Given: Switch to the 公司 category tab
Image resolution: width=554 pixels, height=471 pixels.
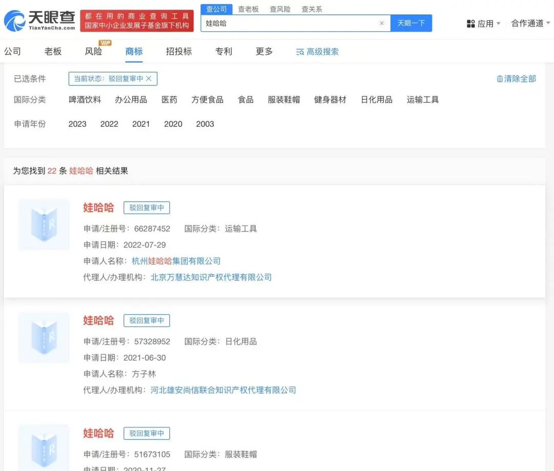Looking at the screenshot, I should (12, 52).
